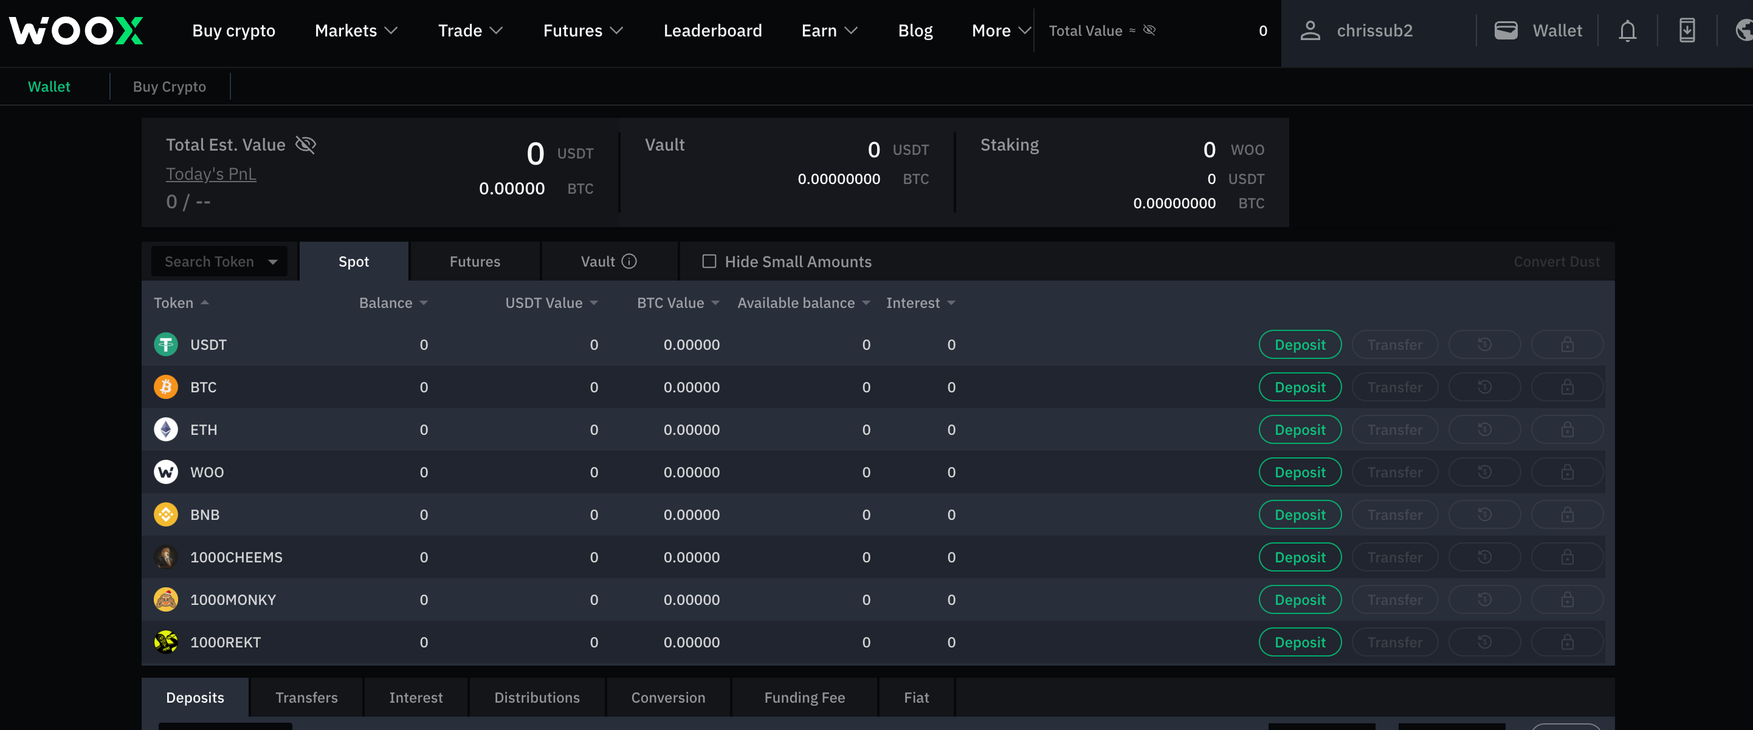Image resolution: width=1753 pixels, height=730 pixels.
Task: Click the ETH token icon
Action: [x=165, y=429]
